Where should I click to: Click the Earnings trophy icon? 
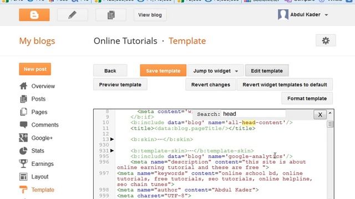(23, 164)
